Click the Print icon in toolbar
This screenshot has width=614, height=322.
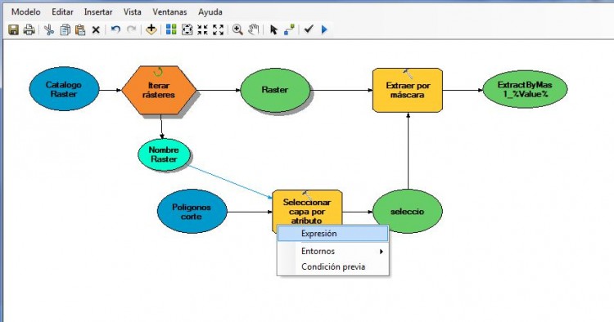tap(29, 29)
